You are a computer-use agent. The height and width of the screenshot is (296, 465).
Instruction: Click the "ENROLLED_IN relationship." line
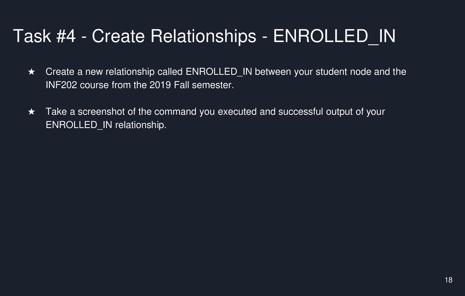(106, 125)
